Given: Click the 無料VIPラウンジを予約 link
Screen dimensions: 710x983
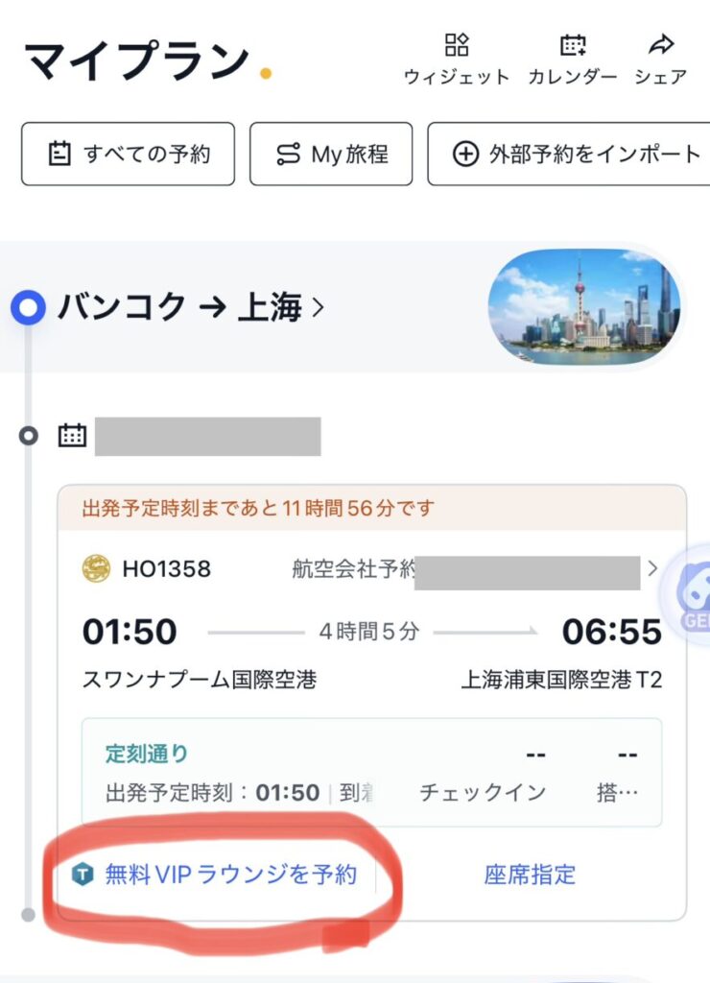Looking at the screenshot, I should (x=230, y=875).
